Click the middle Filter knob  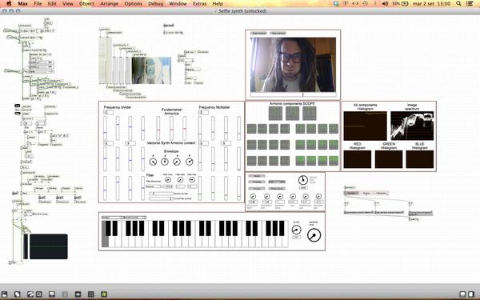180,180
